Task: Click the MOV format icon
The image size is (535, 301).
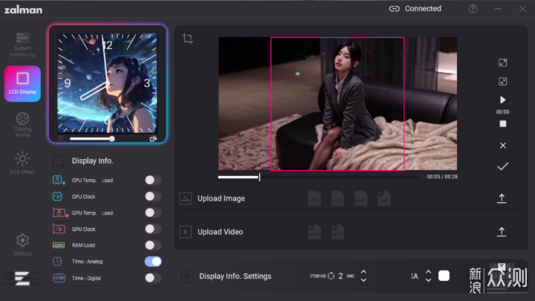Action: (337, 232)
